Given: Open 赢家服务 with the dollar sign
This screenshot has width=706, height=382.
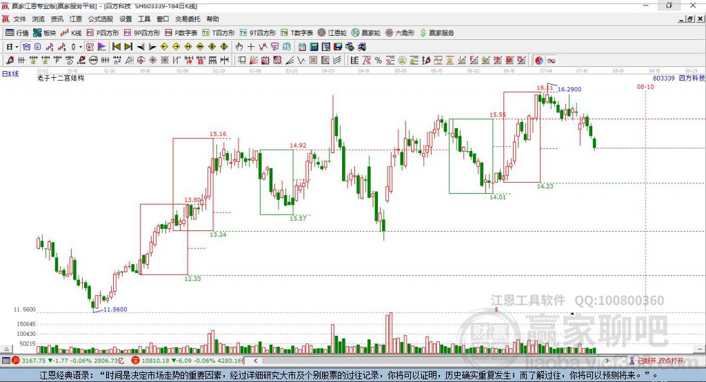Looking at the screenshot, I should click(x=436, y=33).
